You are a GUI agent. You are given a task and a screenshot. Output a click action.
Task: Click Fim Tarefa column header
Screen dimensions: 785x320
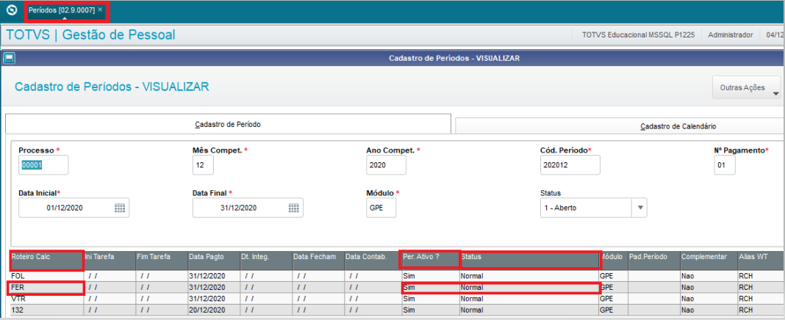(161, 261)
